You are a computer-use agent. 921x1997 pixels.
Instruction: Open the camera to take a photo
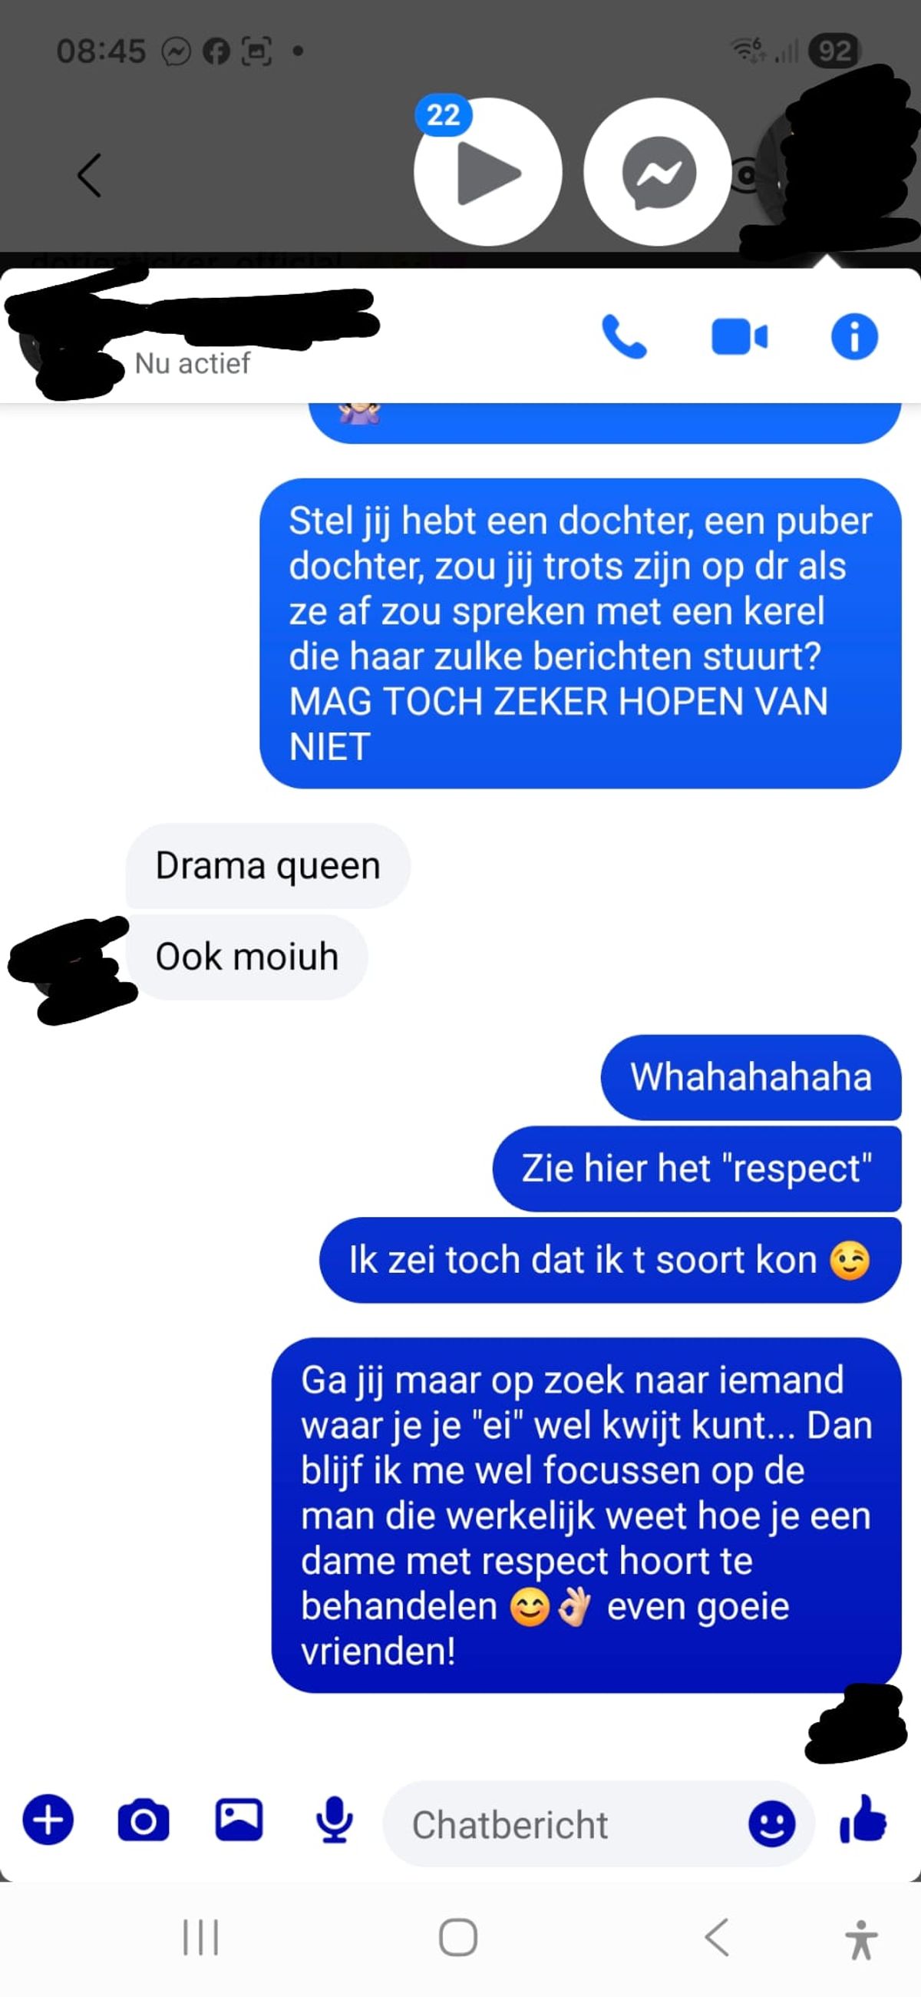(144, 1819)
